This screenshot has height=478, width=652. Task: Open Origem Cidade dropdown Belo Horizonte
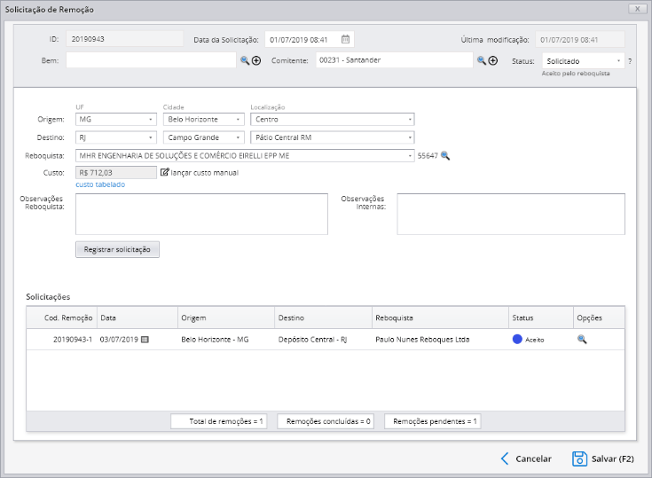point(204,120)
